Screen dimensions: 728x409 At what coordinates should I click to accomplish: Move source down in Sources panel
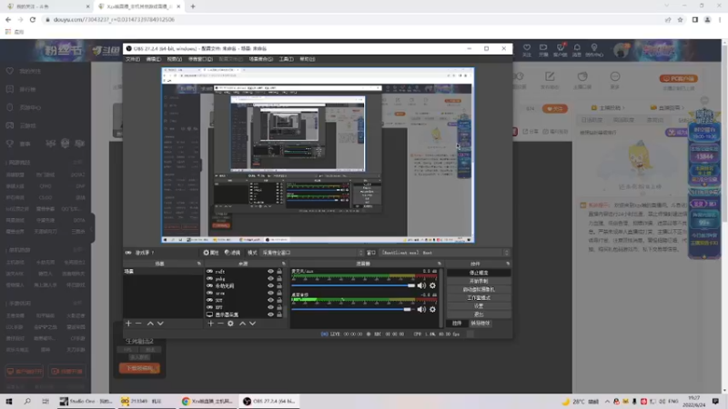coord(253,324)
